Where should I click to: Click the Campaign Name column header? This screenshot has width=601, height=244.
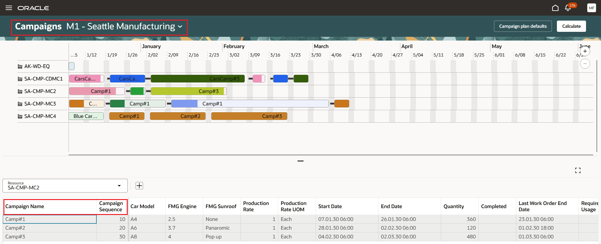[x=50, y=206]
